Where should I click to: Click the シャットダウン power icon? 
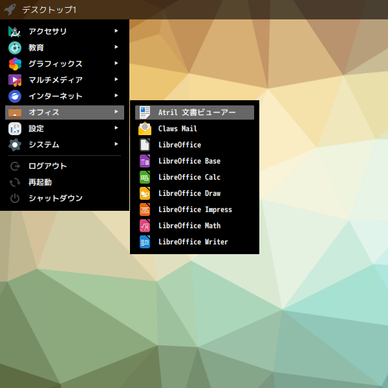pyautogui.click(x=15, y=199)
